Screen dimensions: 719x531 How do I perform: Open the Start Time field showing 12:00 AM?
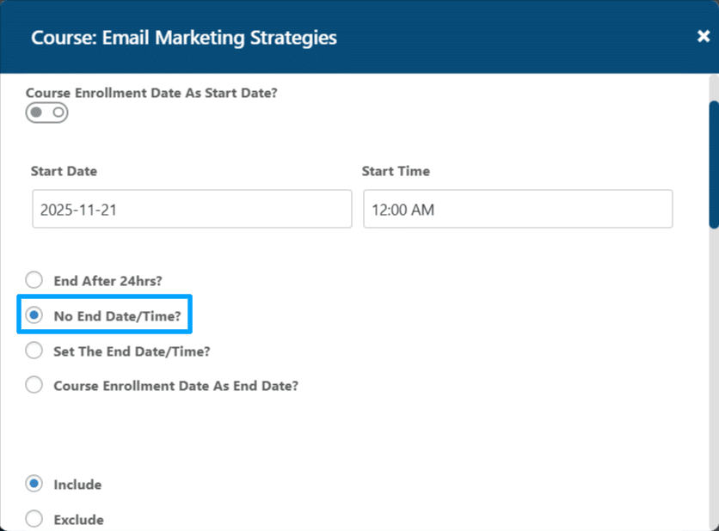click(x=518, y=210)
